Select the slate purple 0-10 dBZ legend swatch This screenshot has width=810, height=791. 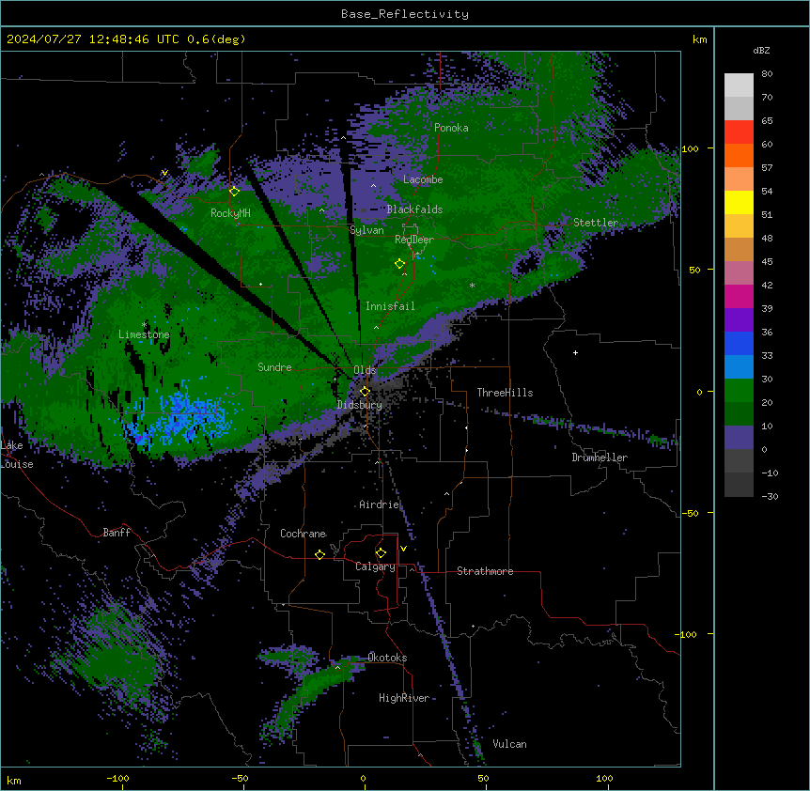coord(739,438)
